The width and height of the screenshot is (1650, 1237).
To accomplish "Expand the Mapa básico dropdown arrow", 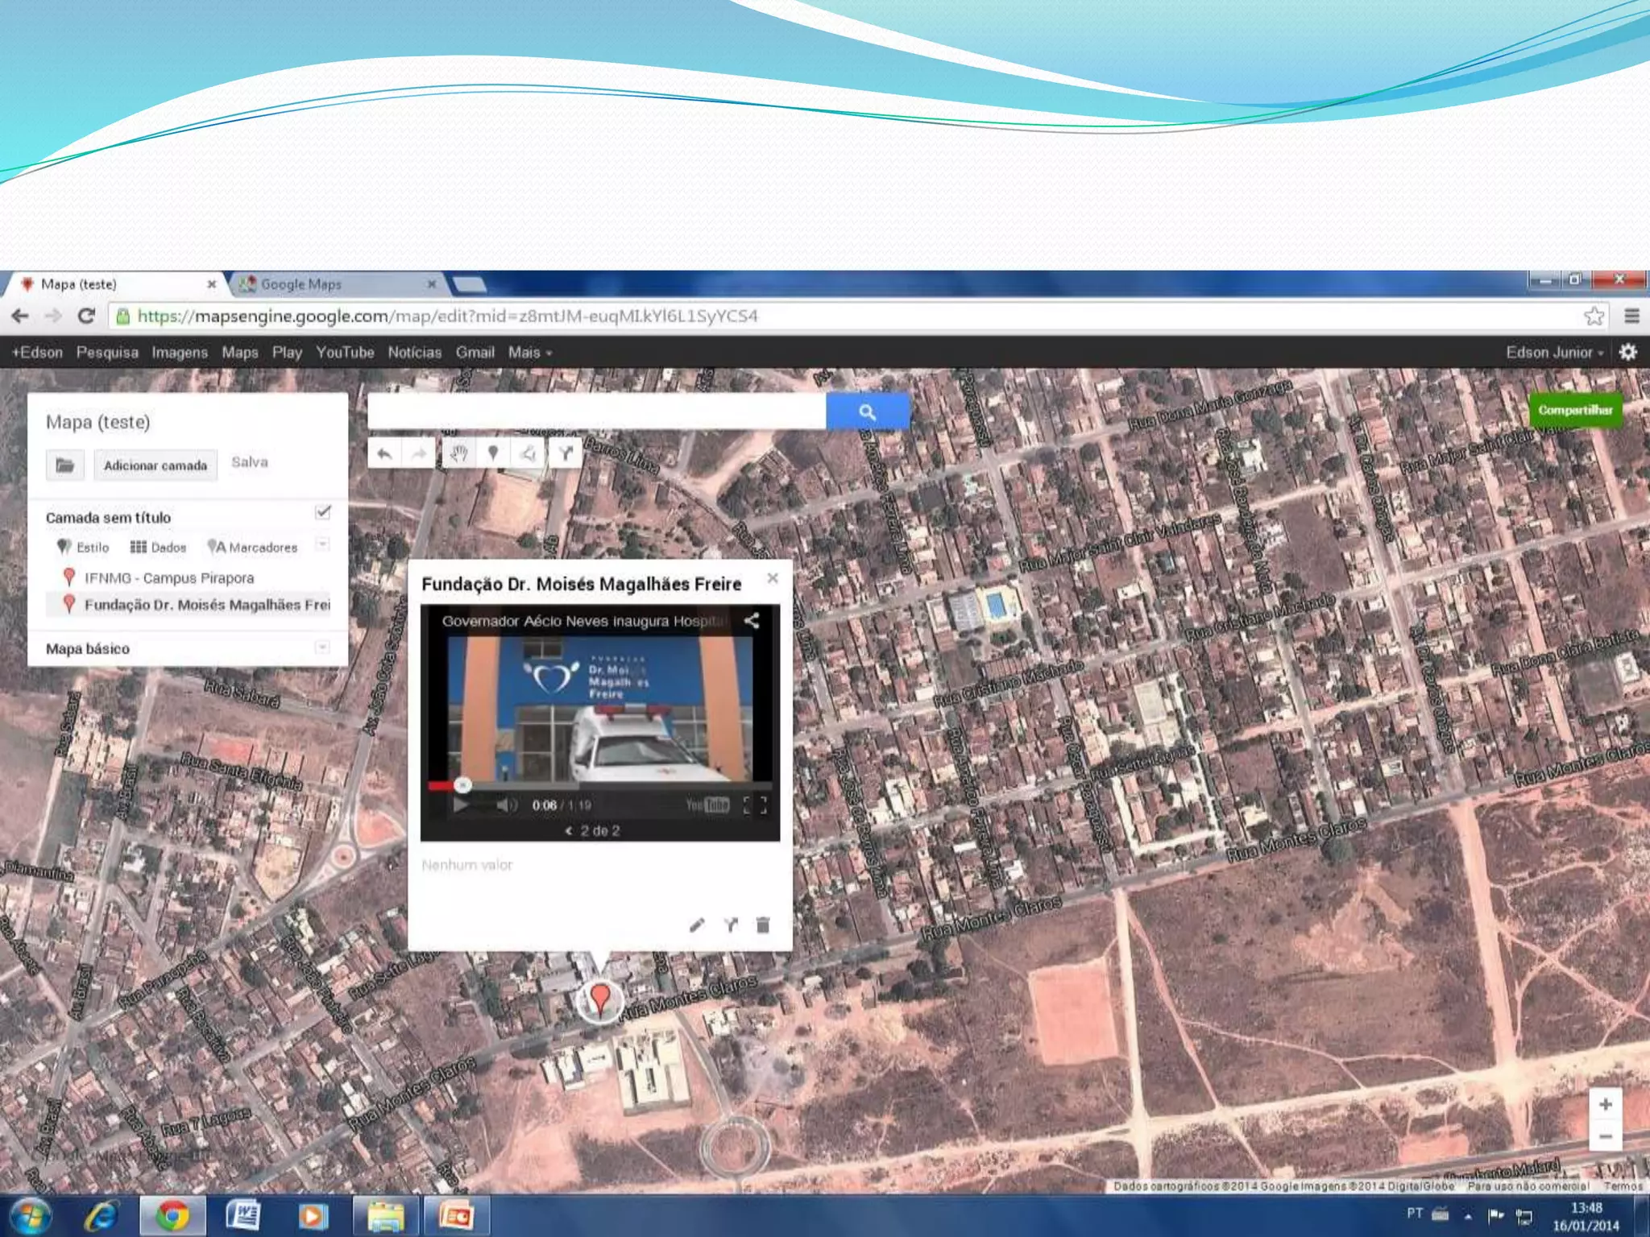I will click(322, 647).
